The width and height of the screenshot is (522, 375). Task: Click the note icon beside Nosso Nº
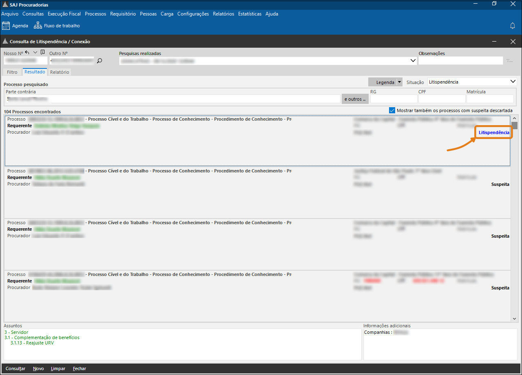[43, 53]
